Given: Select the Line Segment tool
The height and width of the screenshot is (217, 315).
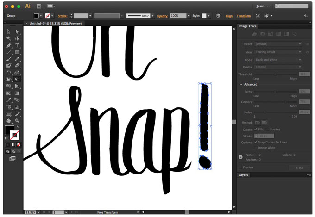Looking at the screenshot, I should click(x=9, y=52).
